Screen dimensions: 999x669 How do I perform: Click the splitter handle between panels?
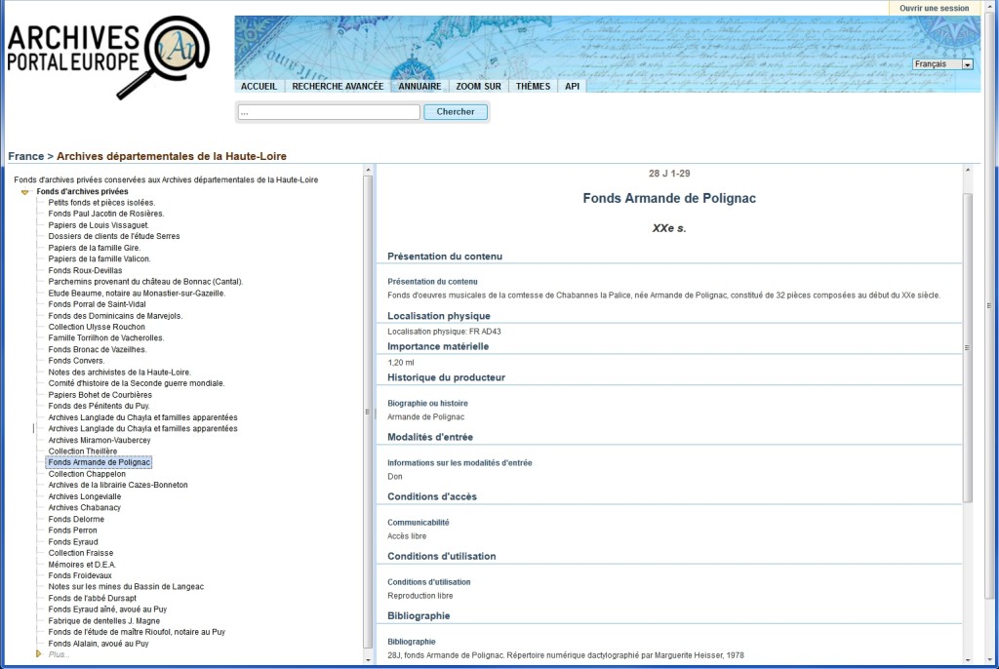click(374, 413)
